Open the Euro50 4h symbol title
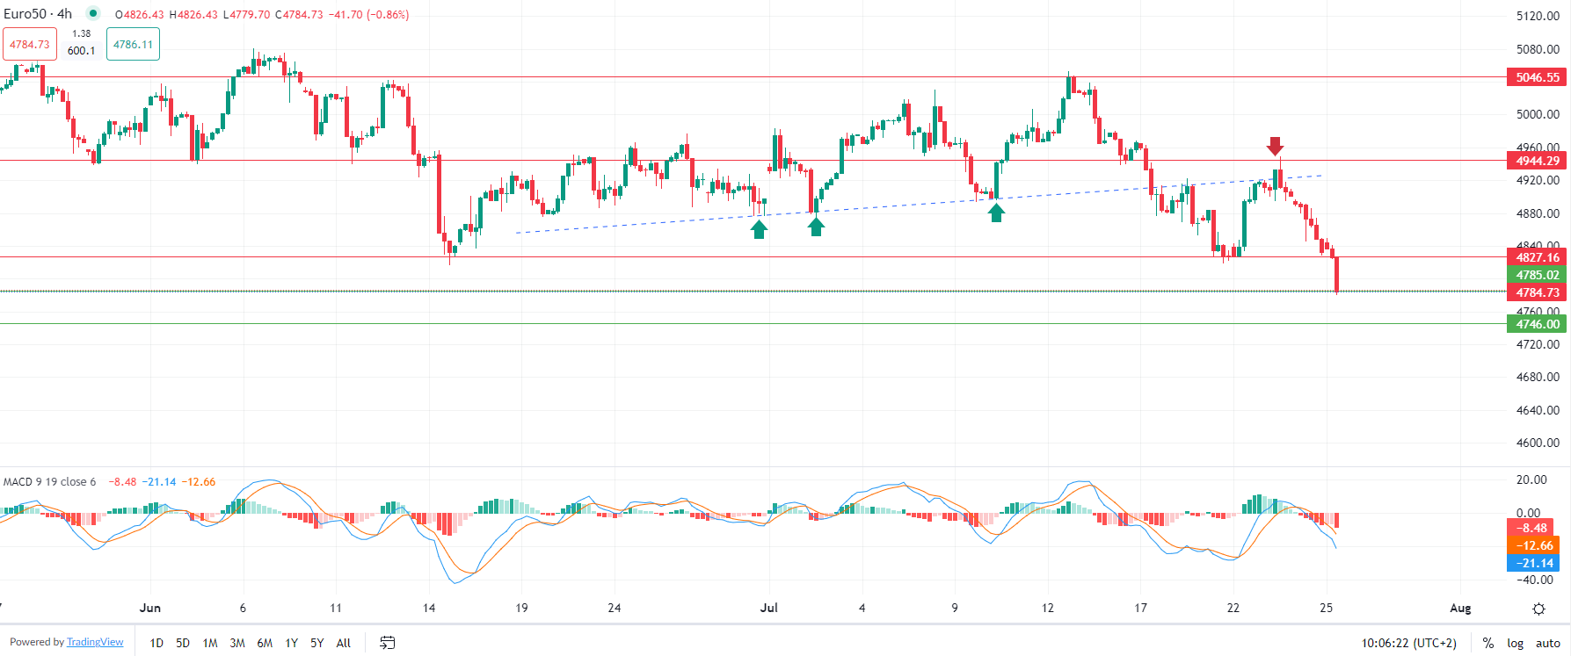Image resolution: width=1571 pixels, height=656 pixels. [38, 14]
